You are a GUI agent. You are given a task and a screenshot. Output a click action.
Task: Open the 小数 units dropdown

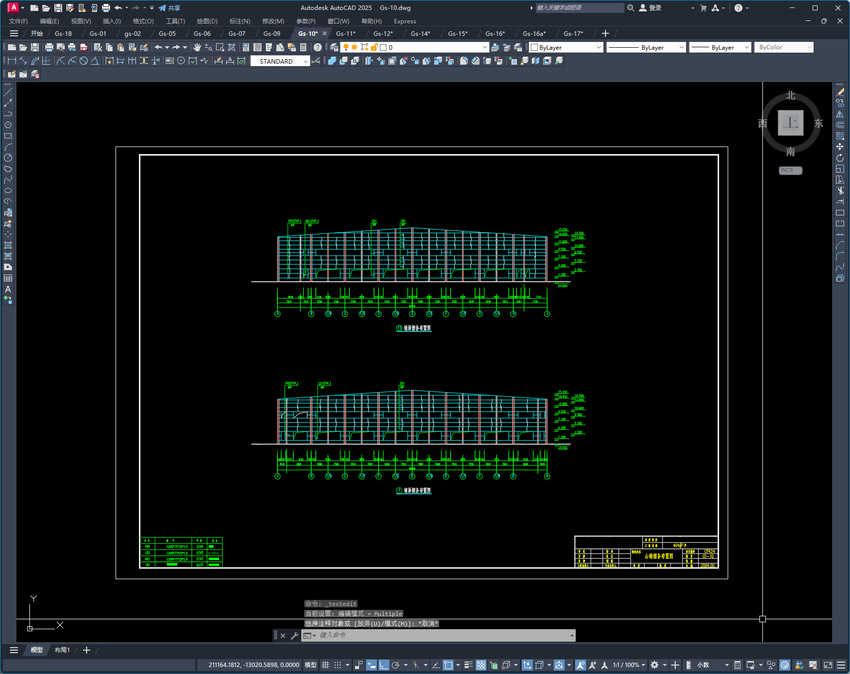point(713,665)
